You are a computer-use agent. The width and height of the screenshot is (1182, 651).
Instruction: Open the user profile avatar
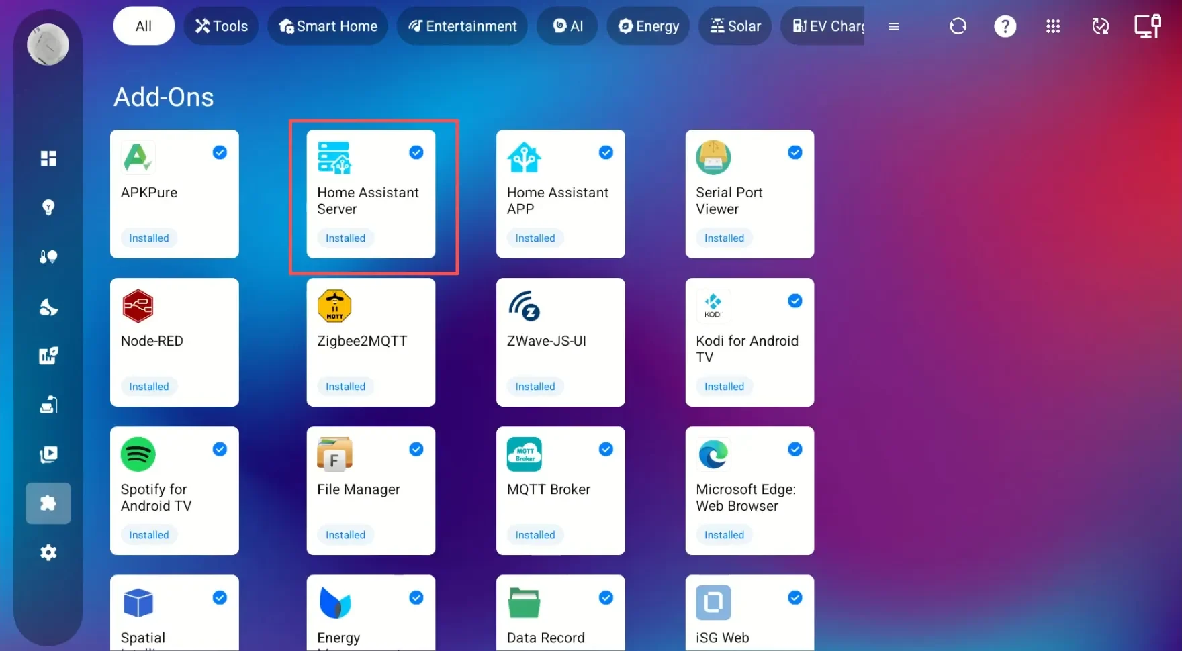click(48, 45)
